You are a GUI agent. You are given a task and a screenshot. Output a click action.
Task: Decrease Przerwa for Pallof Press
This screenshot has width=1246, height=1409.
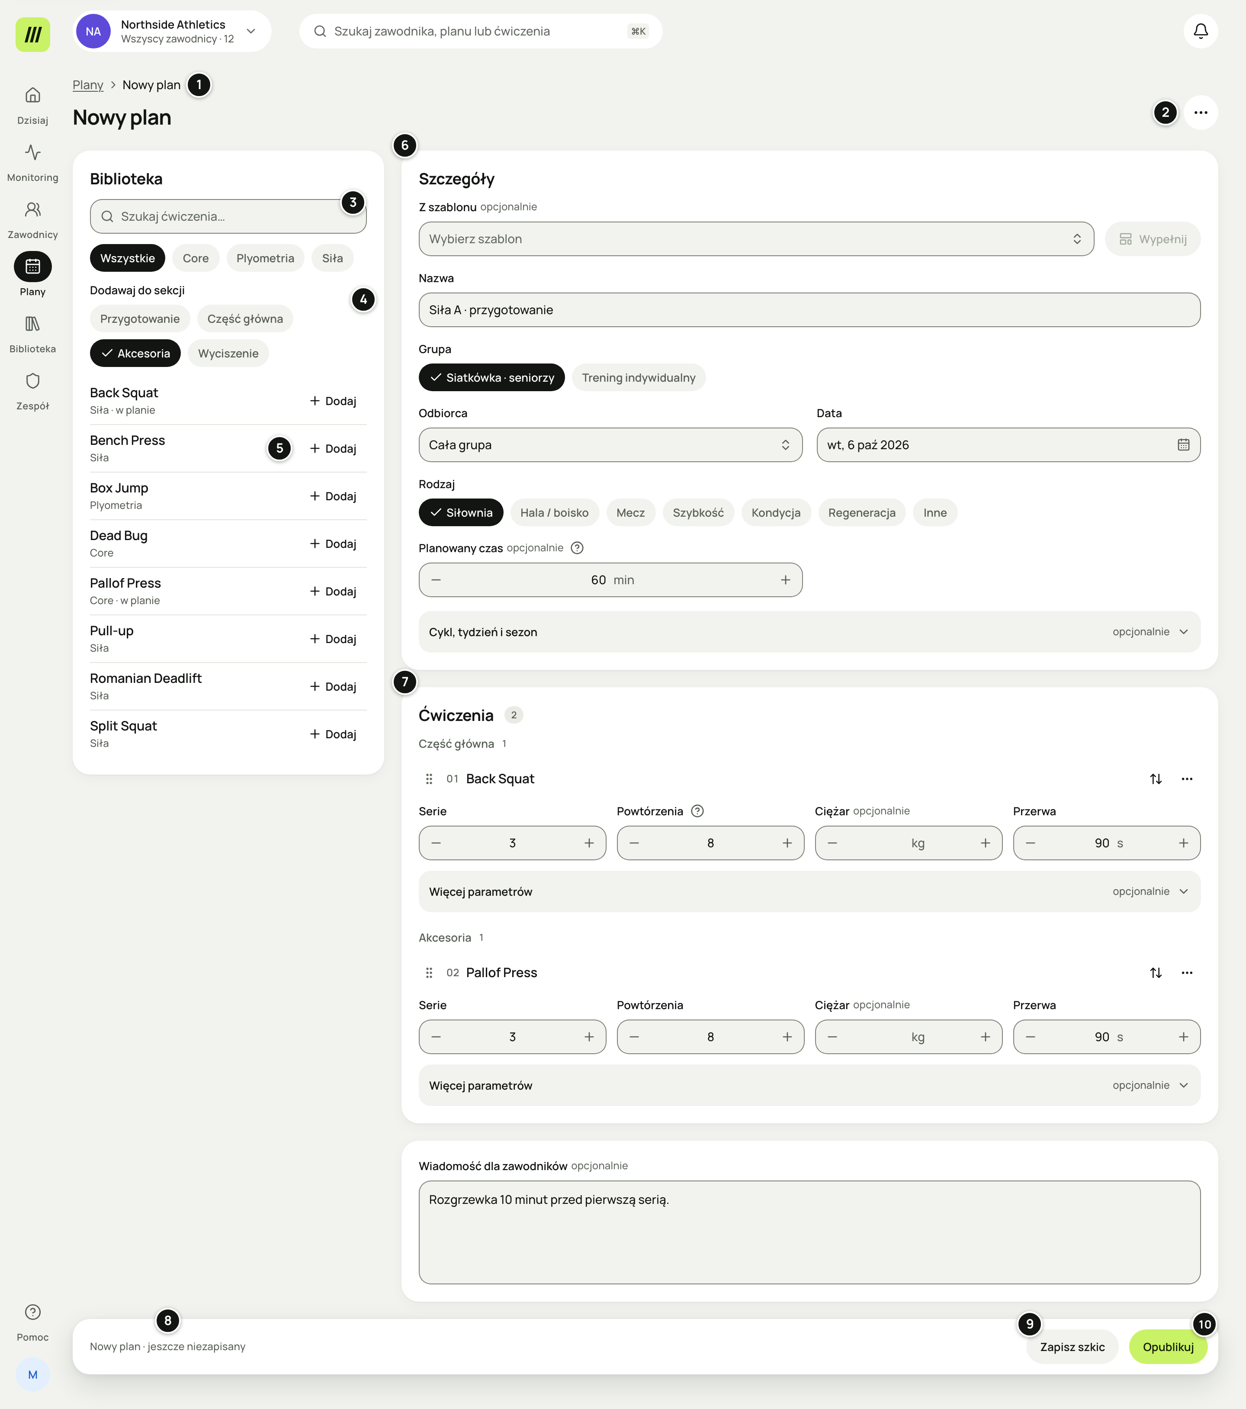pos(1030,1037)
